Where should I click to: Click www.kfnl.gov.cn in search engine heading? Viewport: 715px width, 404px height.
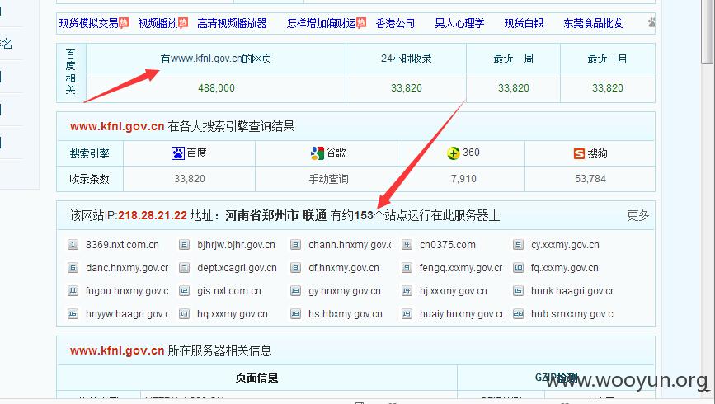coord(117,126)
